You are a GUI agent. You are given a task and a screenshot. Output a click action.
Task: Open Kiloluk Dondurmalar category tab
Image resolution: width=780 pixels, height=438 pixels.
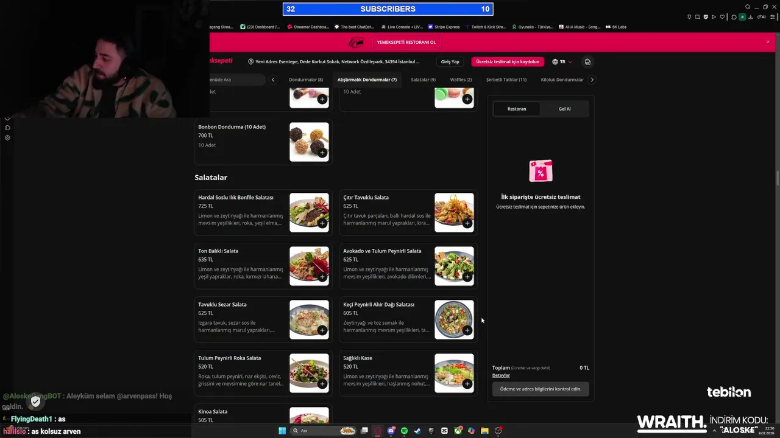pyautogui.click(x=562, y=80)
